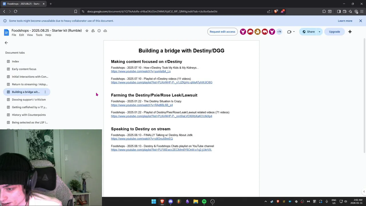The width and height of the screenshot is (366, 206).
Task: Toggle the browser sidebar panel icon
Action: coord(339,11)
